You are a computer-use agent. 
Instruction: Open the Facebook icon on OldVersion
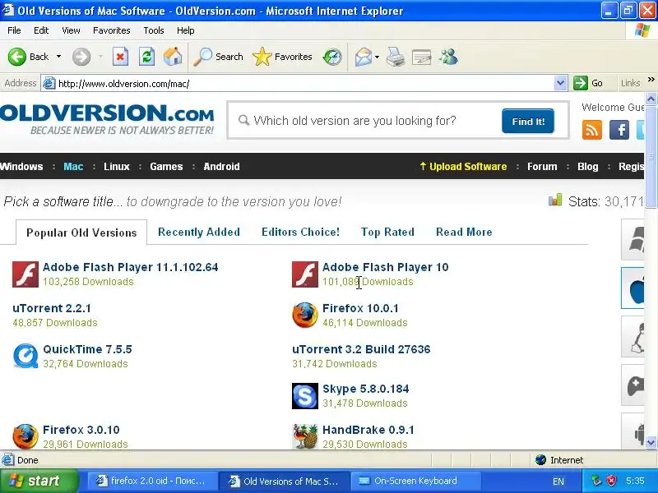point(619,130)
